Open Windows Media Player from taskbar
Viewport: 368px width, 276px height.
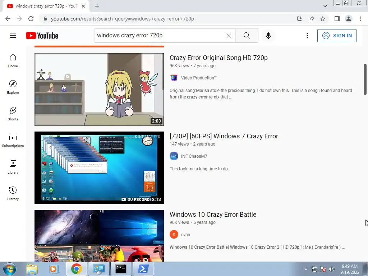(x=54, y=269)
